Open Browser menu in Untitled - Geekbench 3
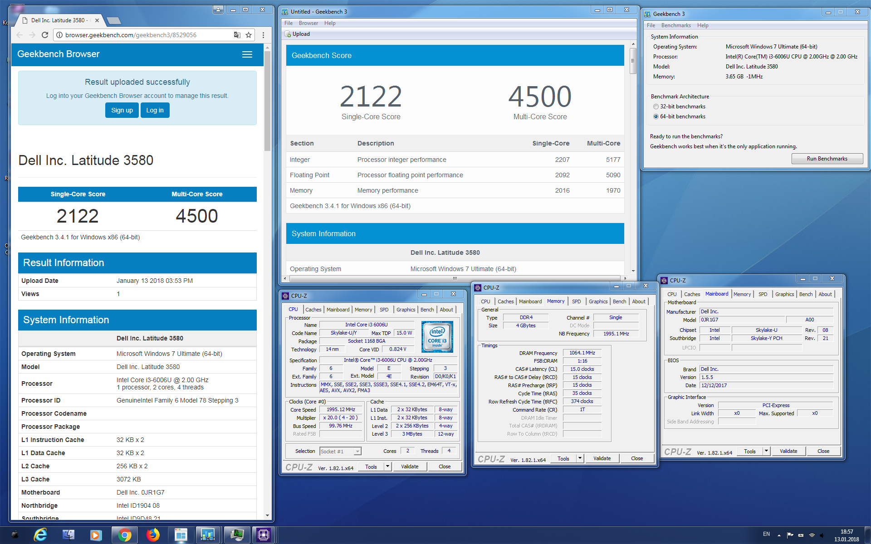The image size is (871, 544). point(308,23)
